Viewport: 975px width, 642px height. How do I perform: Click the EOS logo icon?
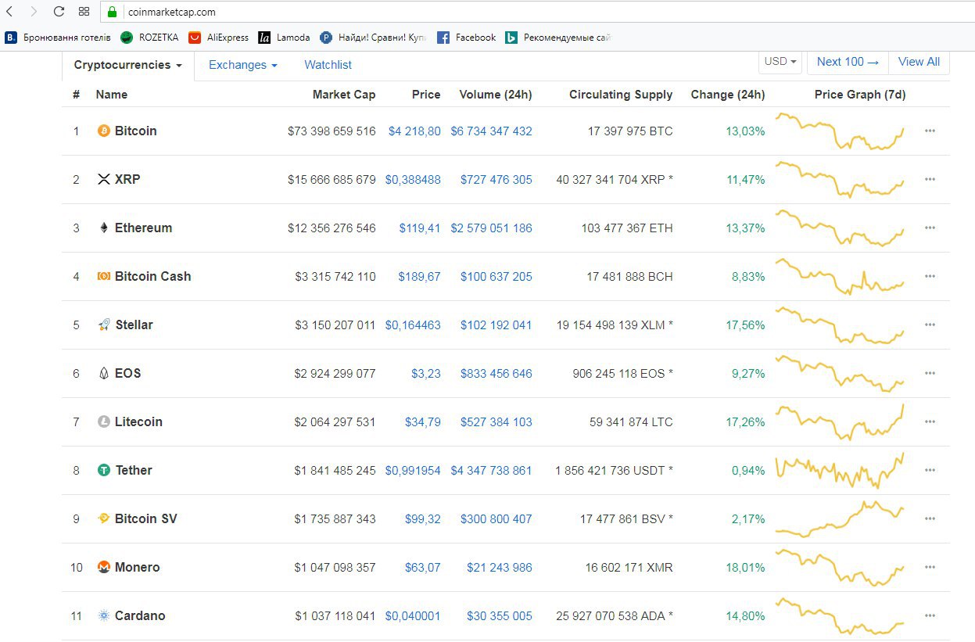[x=103, y=373]
